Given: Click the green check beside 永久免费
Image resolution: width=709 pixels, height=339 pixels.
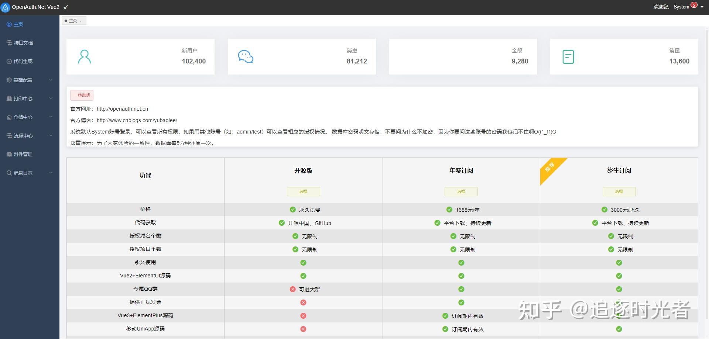Looking at the screenshot, I should [x=293, y=210].
